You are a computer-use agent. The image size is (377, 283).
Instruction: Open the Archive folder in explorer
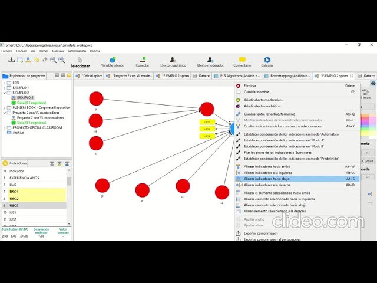[x=16, y=133]
